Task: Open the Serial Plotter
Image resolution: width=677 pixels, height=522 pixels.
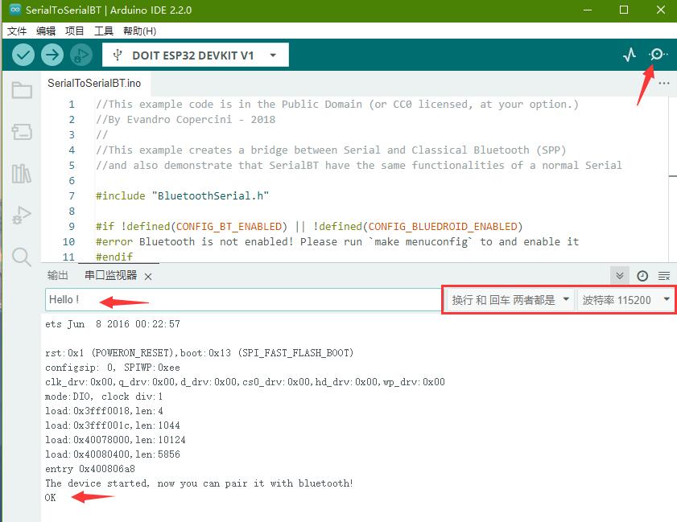Action: click(x=630, y=55)
